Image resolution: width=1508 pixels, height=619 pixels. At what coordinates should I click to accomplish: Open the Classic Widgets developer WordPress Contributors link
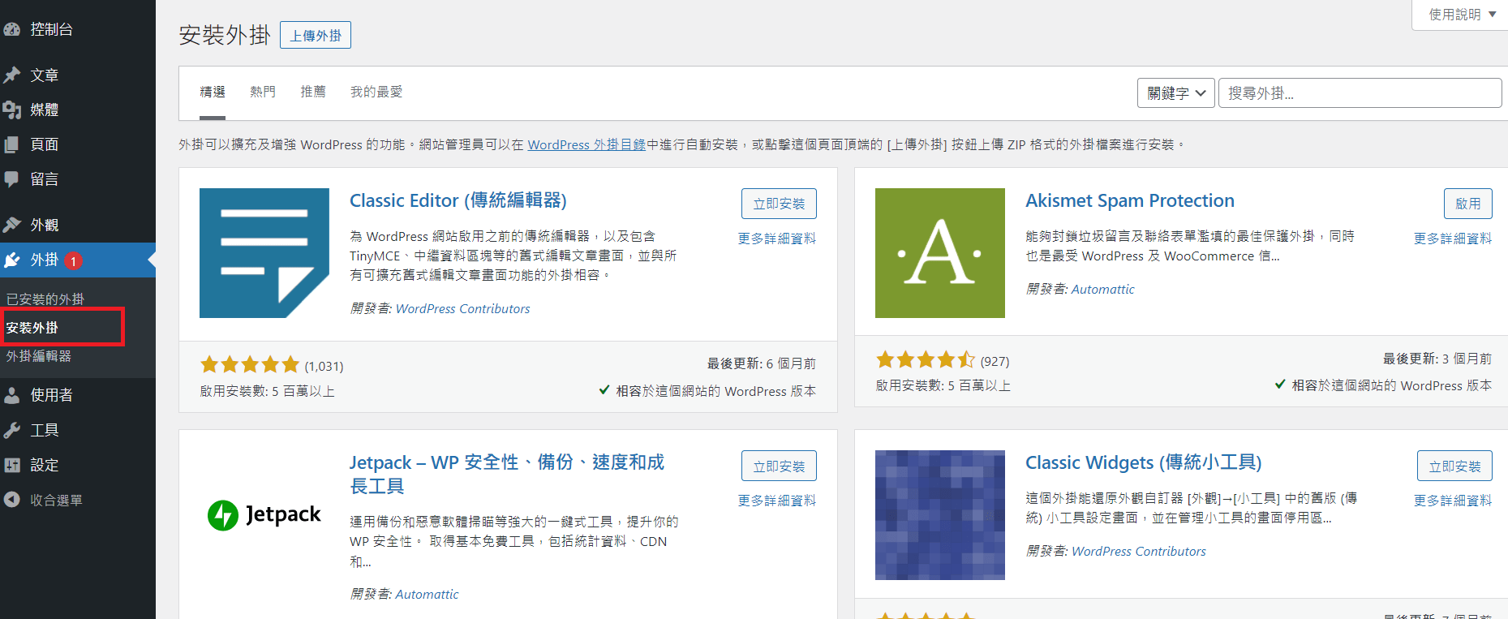(1139, 552)
